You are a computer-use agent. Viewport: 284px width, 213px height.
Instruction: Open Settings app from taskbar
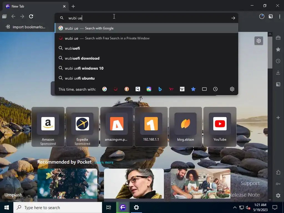tap(136, 207)
